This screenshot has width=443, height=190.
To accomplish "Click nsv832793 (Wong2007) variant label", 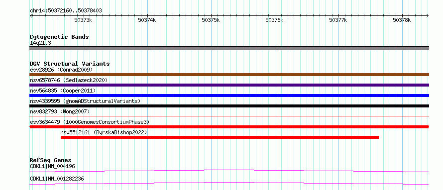I will pos(60,111).
